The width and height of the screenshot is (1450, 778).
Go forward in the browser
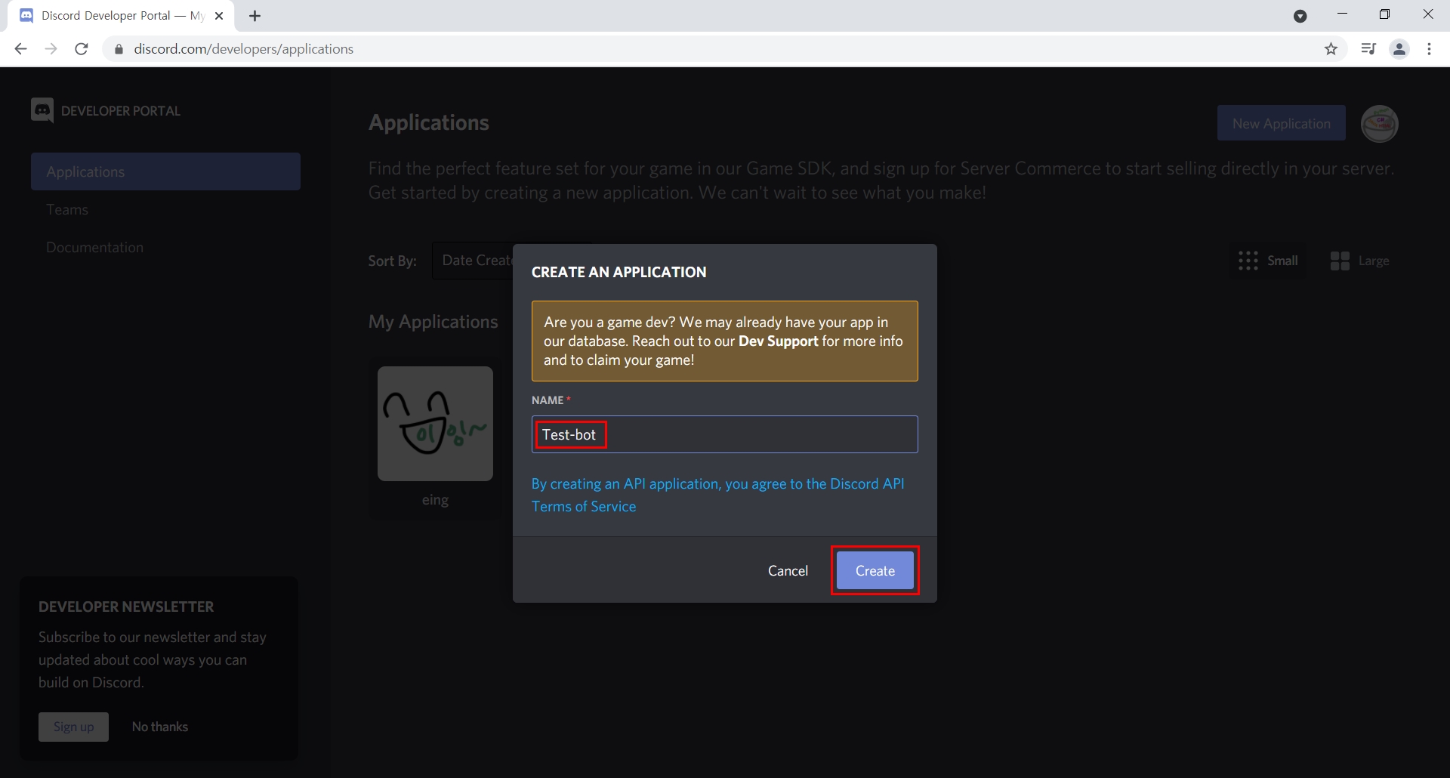pos(51,49)
